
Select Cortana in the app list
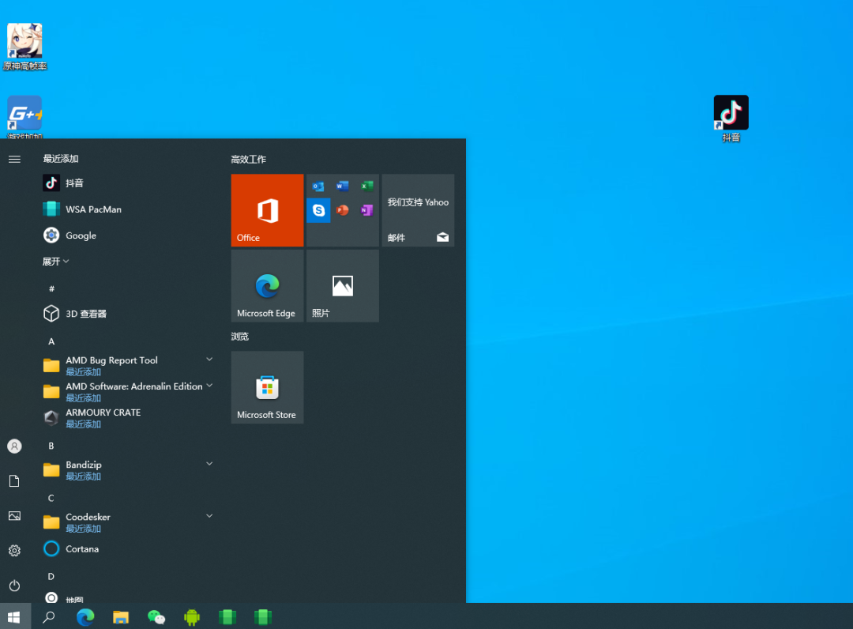click(x=82, y=548)
